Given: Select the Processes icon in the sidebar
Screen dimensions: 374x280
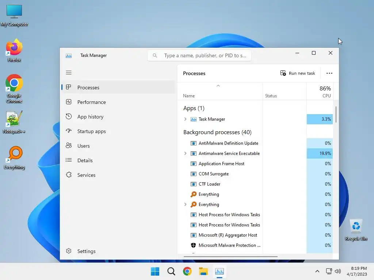Looking at the screenshot, I should point(68,87).
